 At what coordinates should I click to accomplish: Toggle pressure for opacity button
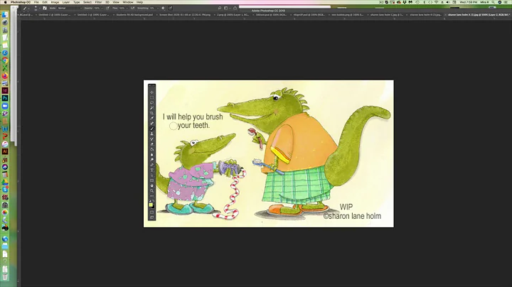(107, 8)
